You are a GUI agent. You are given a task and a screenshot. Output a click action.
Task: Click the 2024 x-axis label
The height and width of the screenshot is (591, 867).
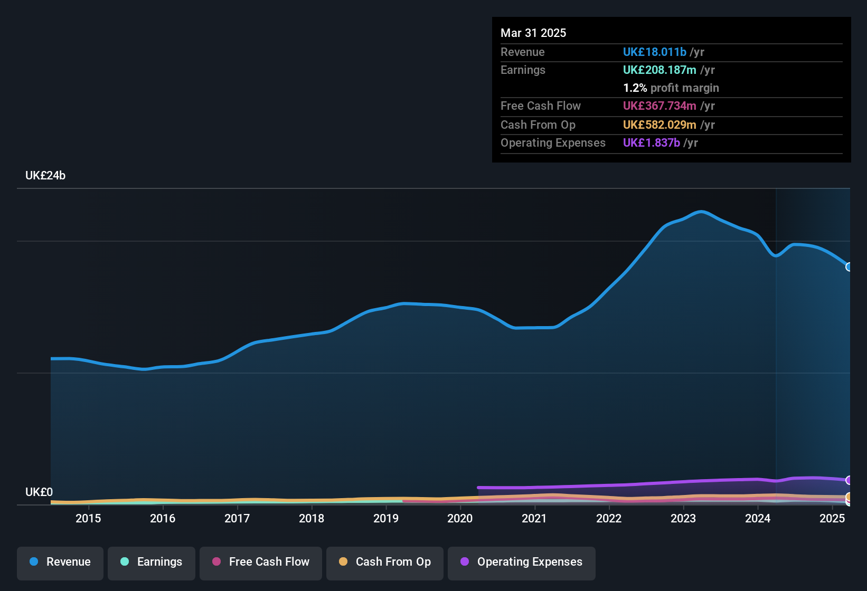click(x=758, y=518)
